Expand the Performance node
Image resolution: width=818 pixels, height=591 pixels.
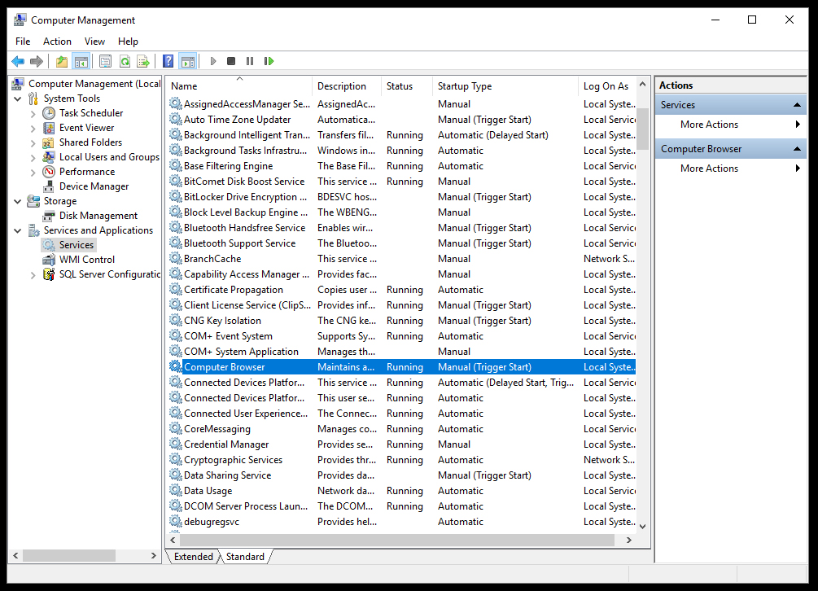coord(33,172)
